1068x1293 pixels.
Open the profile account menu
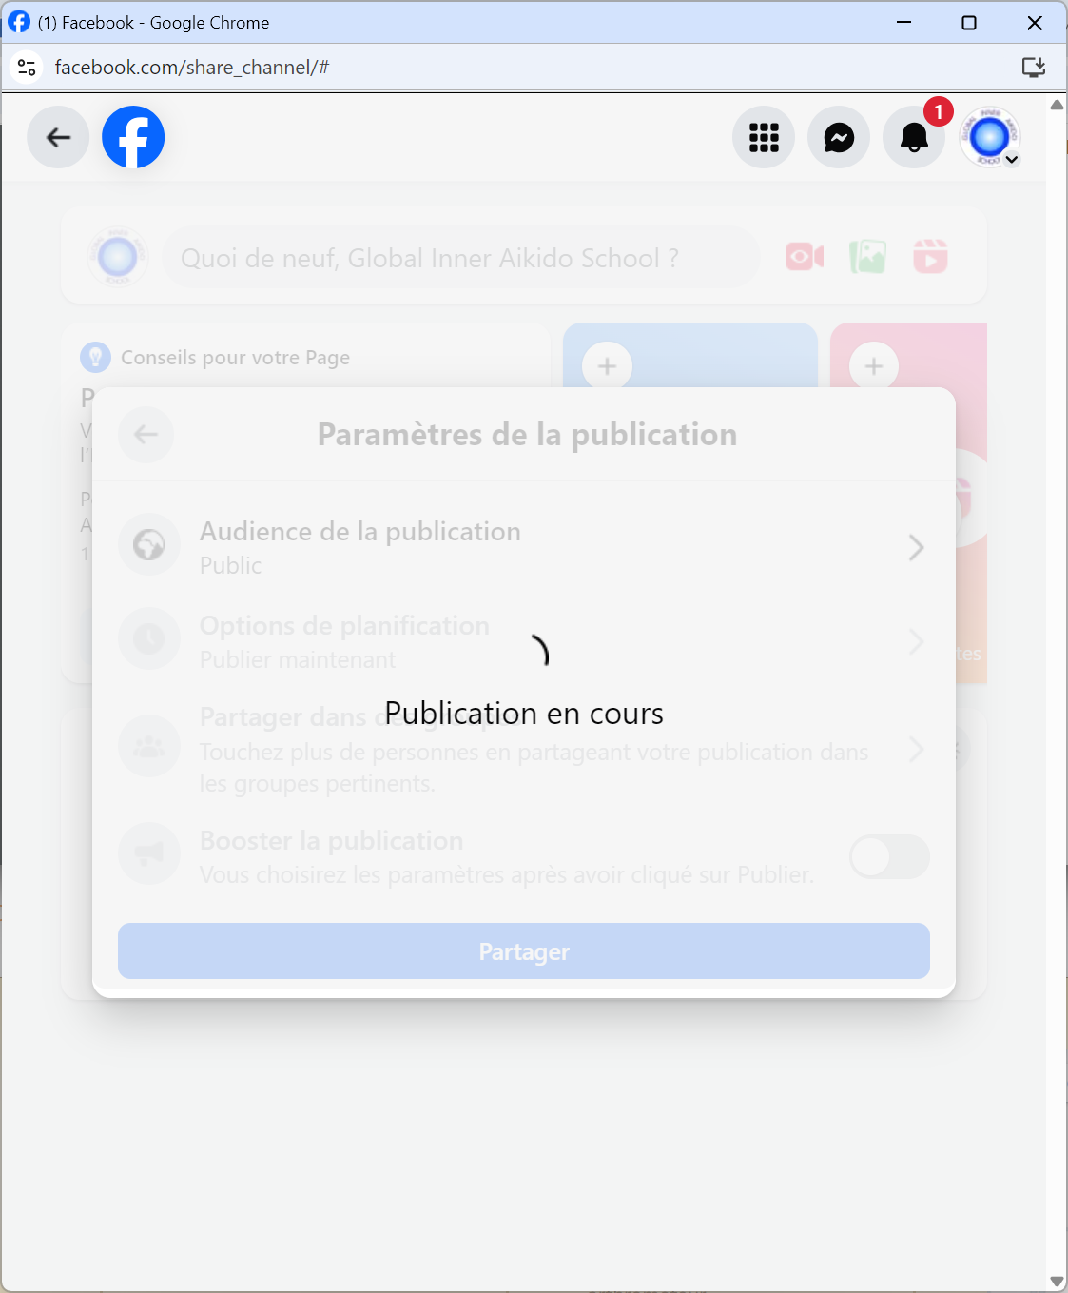point(990,137)
